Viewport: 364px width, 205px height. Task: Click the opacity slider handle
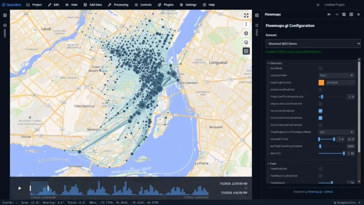click(x=344, y=153)
